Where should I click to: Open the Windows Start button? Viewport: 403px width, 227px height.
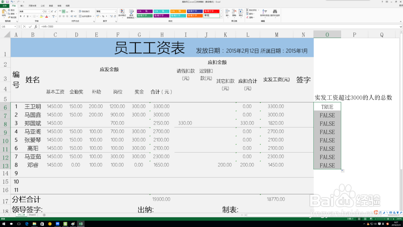coord(4,224)
